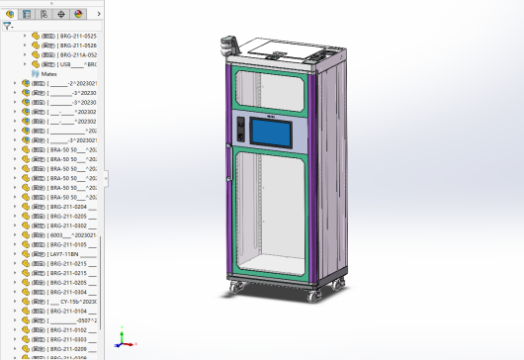524x360 pixels.
Task: Select the Mates folder icon
Action: [x=35, y=73]
